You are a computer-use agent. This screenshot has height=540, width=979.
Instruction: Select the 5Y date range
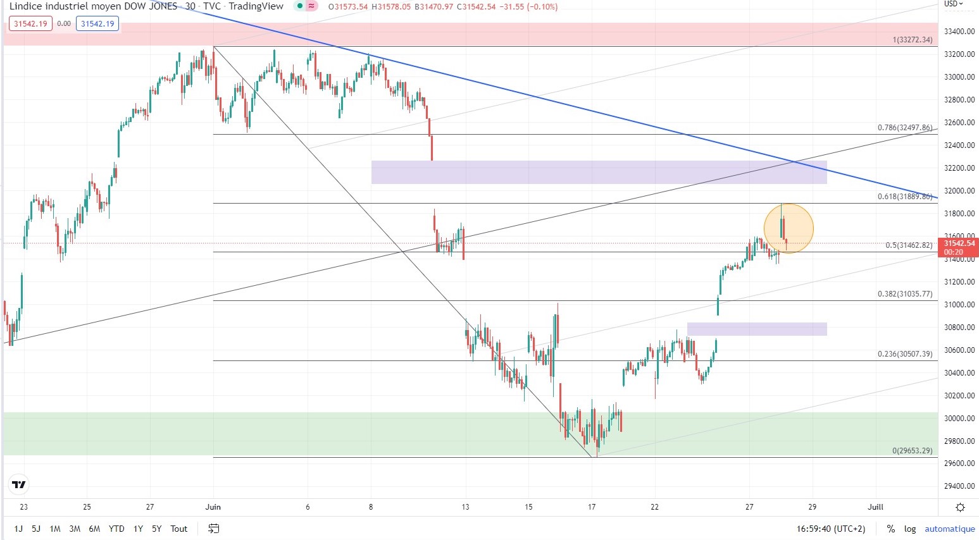pyautogui.click(x=156, y=529)
